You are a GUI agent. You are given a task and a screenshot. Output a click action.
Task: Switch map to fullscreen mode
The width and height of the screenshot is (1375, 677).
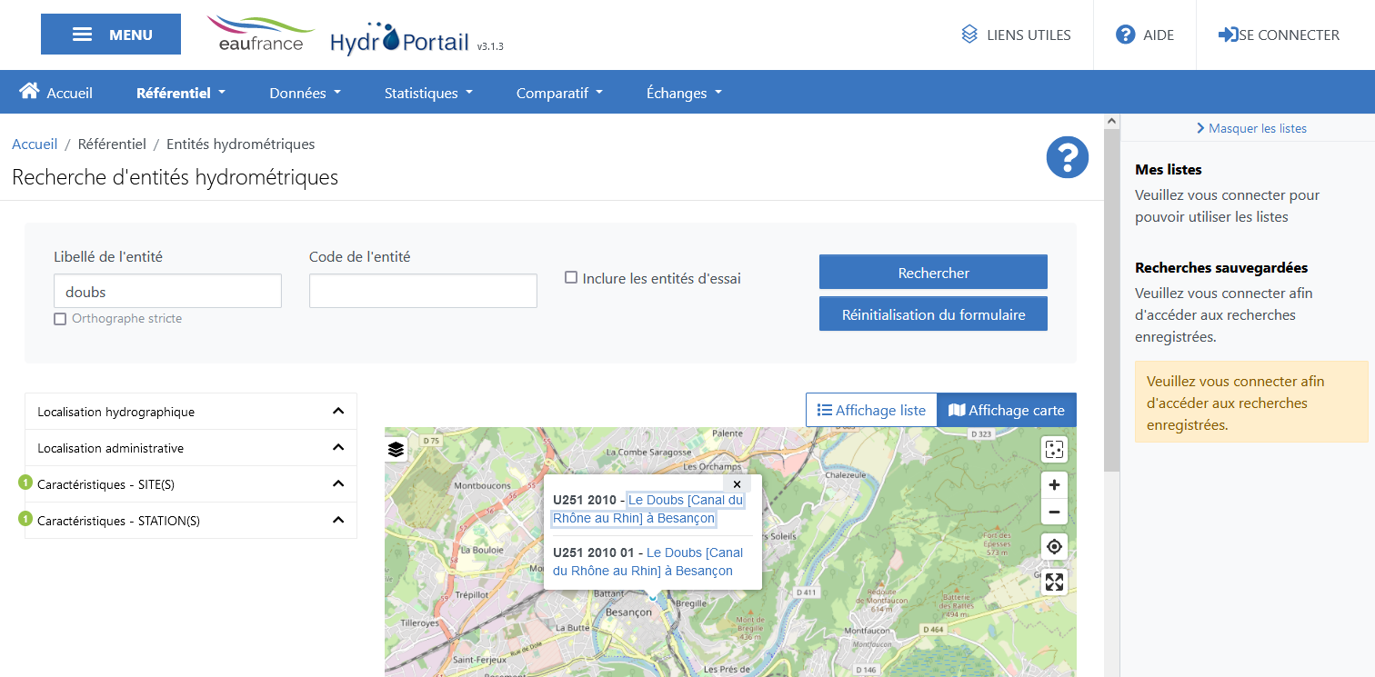coord(1054,582)
